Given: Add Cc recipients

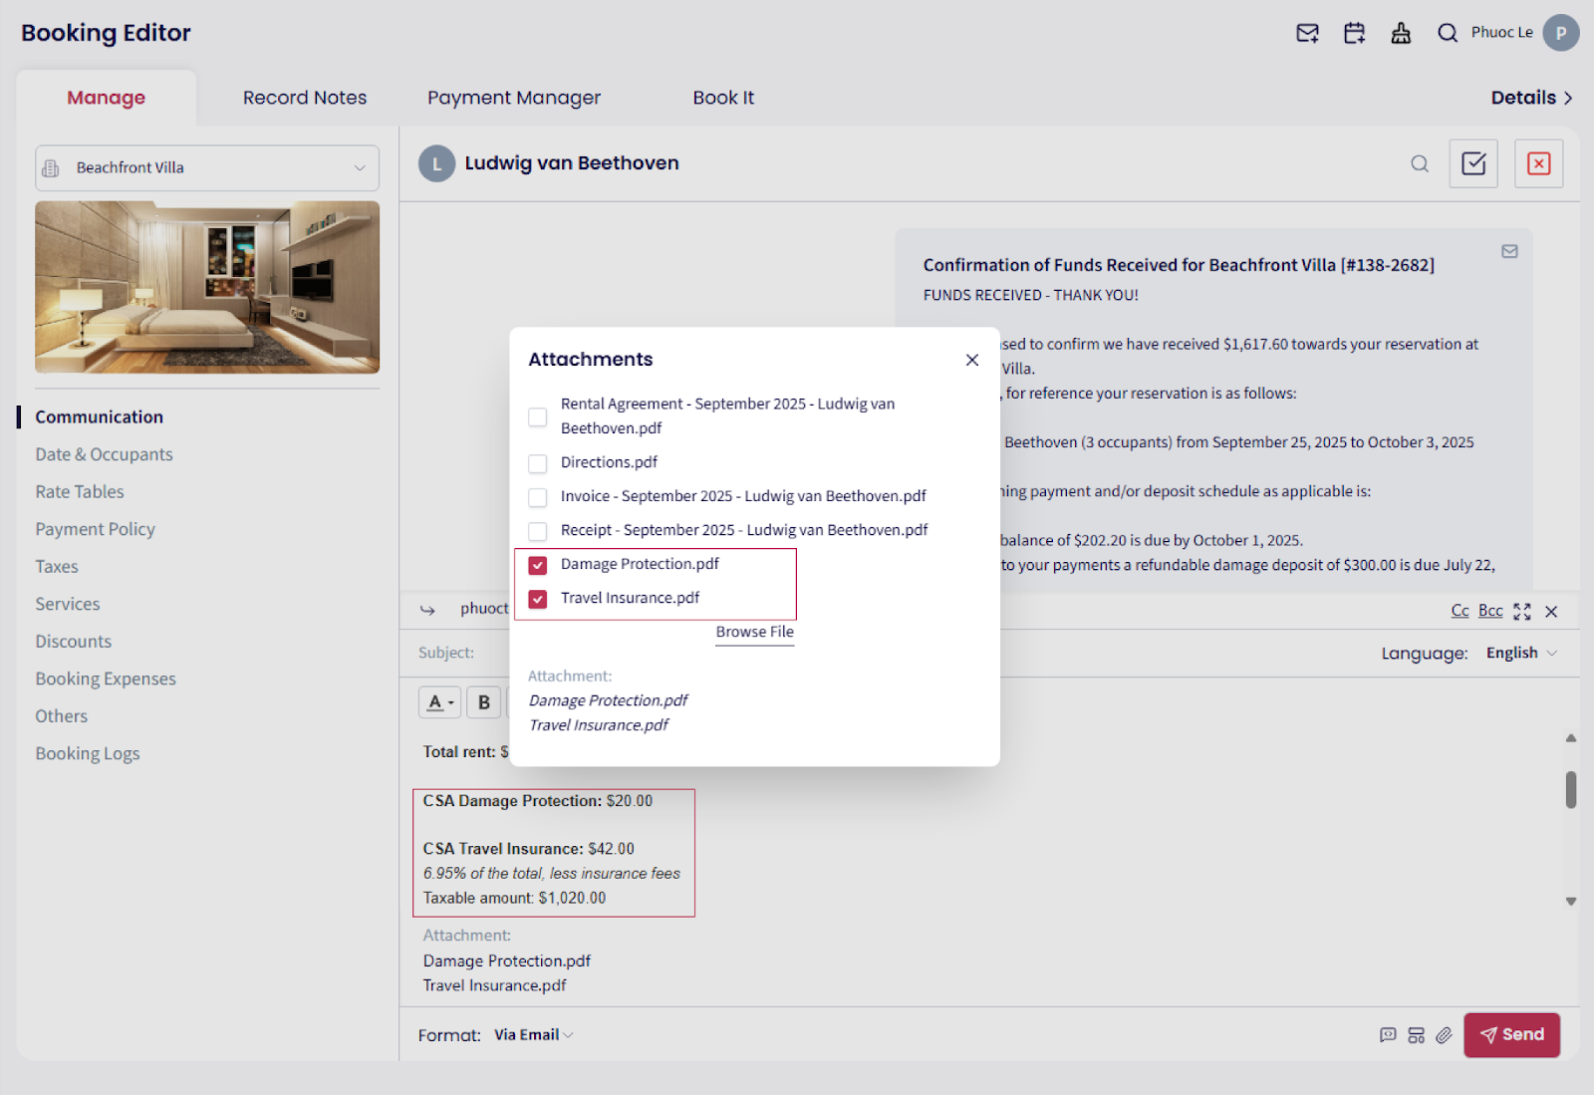Looking at the screenshot, I should coord(1460,611).
